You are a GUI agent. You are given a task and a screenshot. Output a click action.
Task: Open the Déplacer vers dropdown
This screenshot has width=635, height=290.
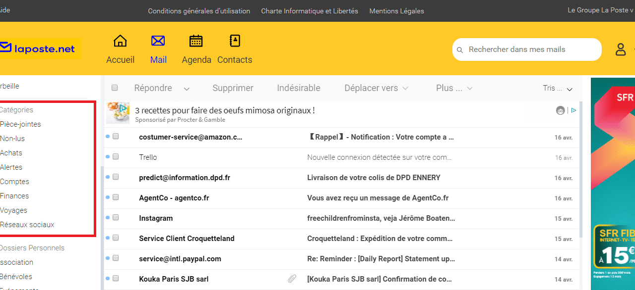click(376, 88)
